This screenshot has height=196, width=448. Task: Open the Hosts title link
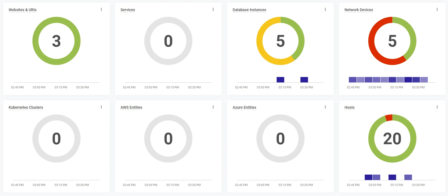pyautogui.click(x=349, y=107)
